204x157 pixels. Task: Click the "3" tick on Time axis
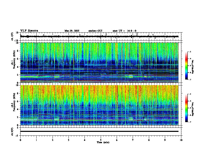pyautogui.click(x=69, y=140)
